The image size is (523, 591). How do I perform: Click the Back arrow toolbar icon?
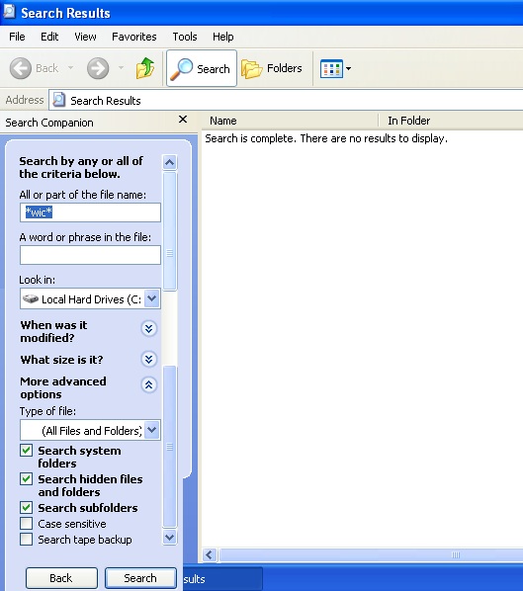21,68
